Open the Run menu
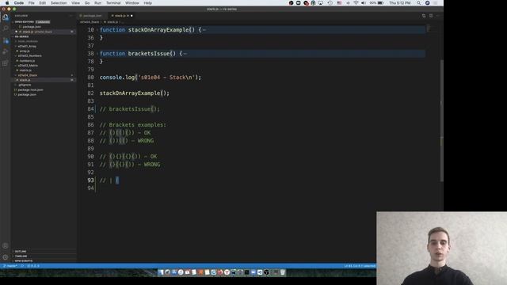The height and width of the screenshot is (285, 507). (x=98, y=3)
